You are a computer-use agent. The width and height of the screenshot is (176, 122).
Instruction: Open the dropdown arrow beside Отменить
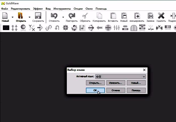[x=63, y=17]
